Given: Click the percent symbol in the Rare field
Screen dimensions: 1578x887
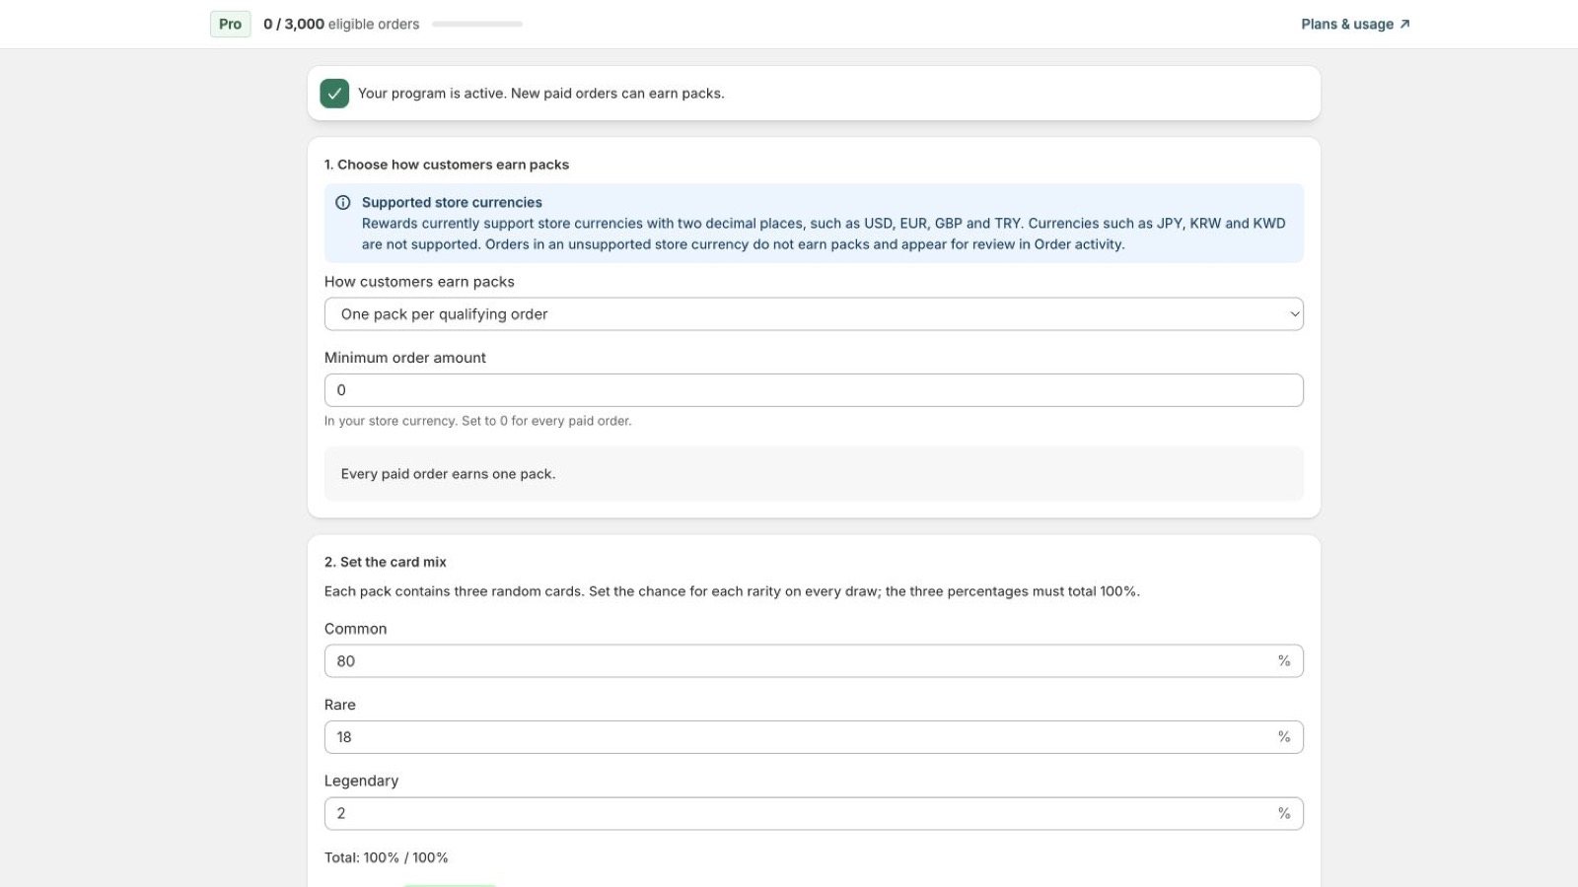Looking at the screenshot, I should (1284, 737).
